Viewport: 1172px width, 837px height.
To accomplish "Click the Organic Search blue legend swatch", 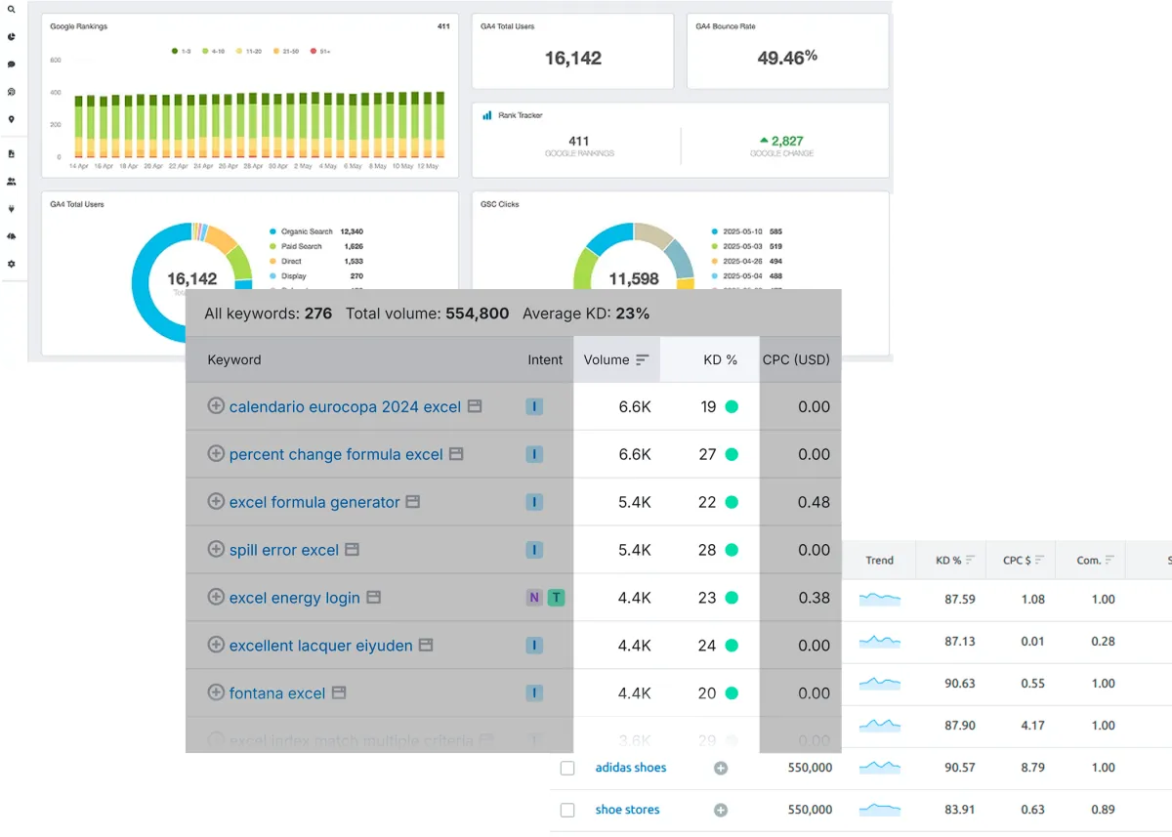I will tap(272, 231).
